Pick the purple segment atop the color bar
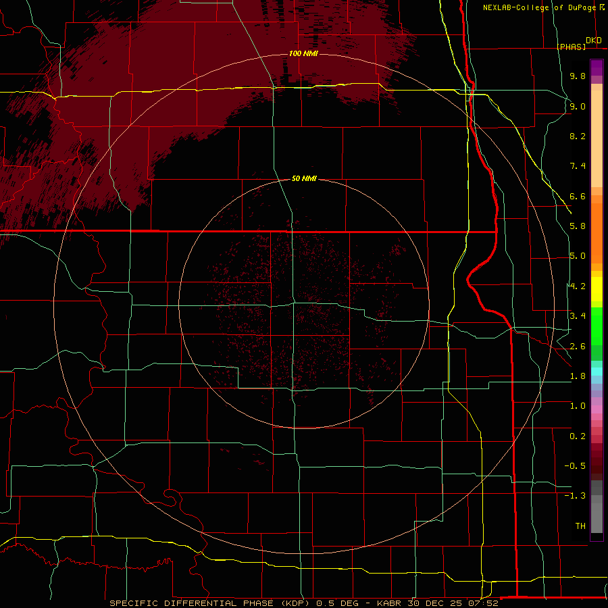Viewport: 608px width, 608px height. point(597,68)
